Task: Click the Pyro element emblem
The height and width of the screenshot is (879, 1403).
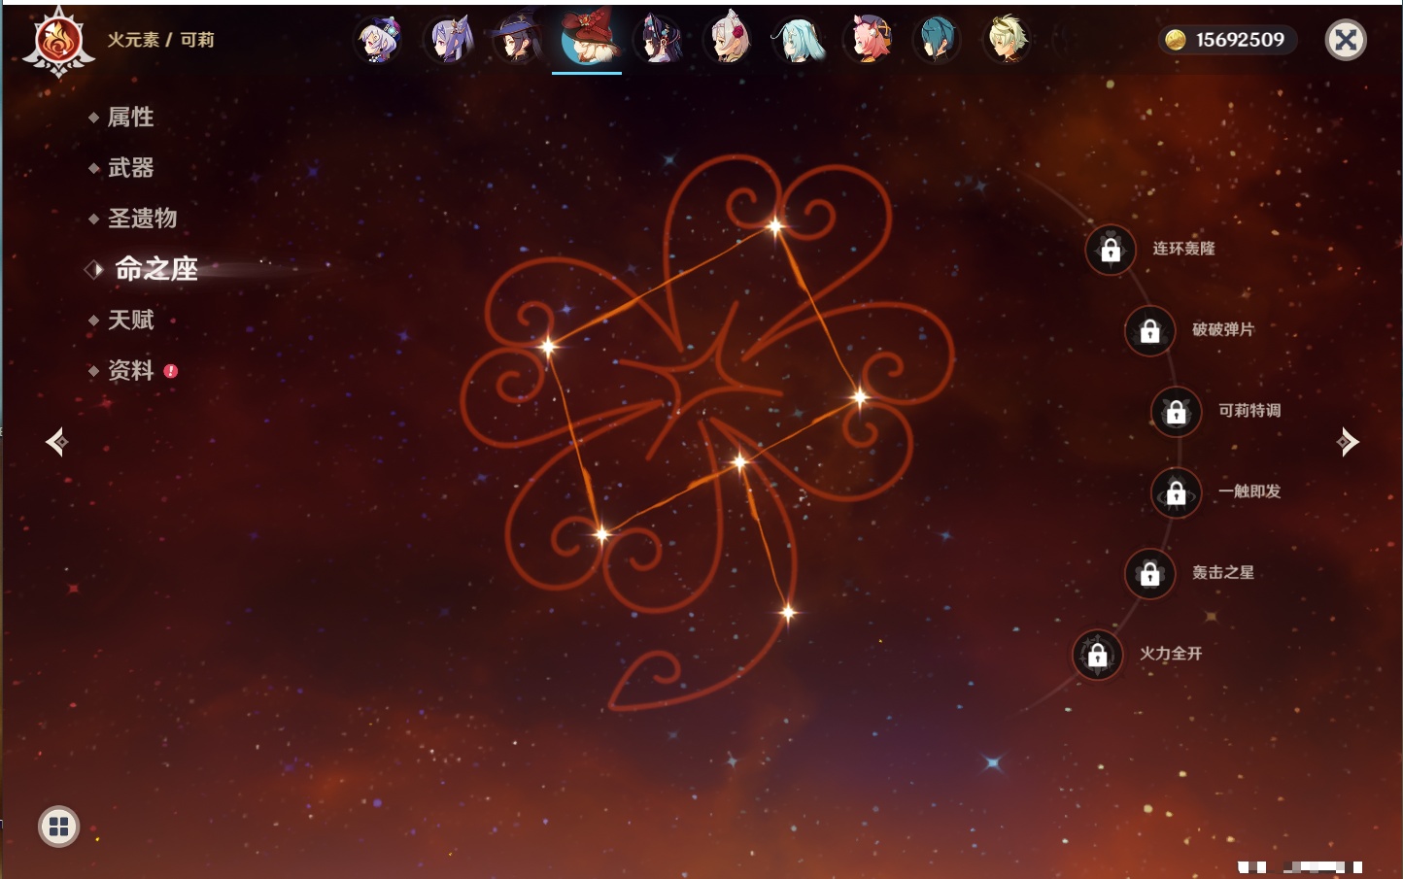Action: point(58,42)
